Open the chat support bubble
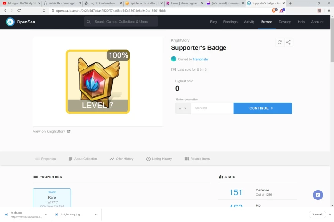334x222 pixels. (x=318, y=195)
